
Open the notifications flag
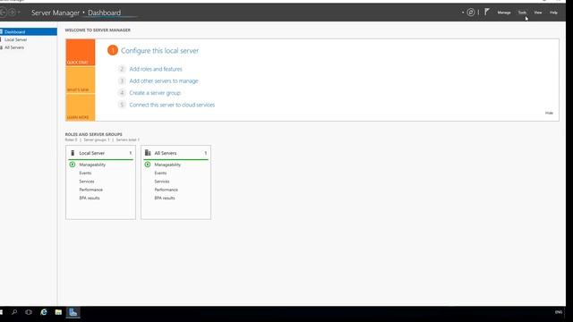click(x=487, y=12)
